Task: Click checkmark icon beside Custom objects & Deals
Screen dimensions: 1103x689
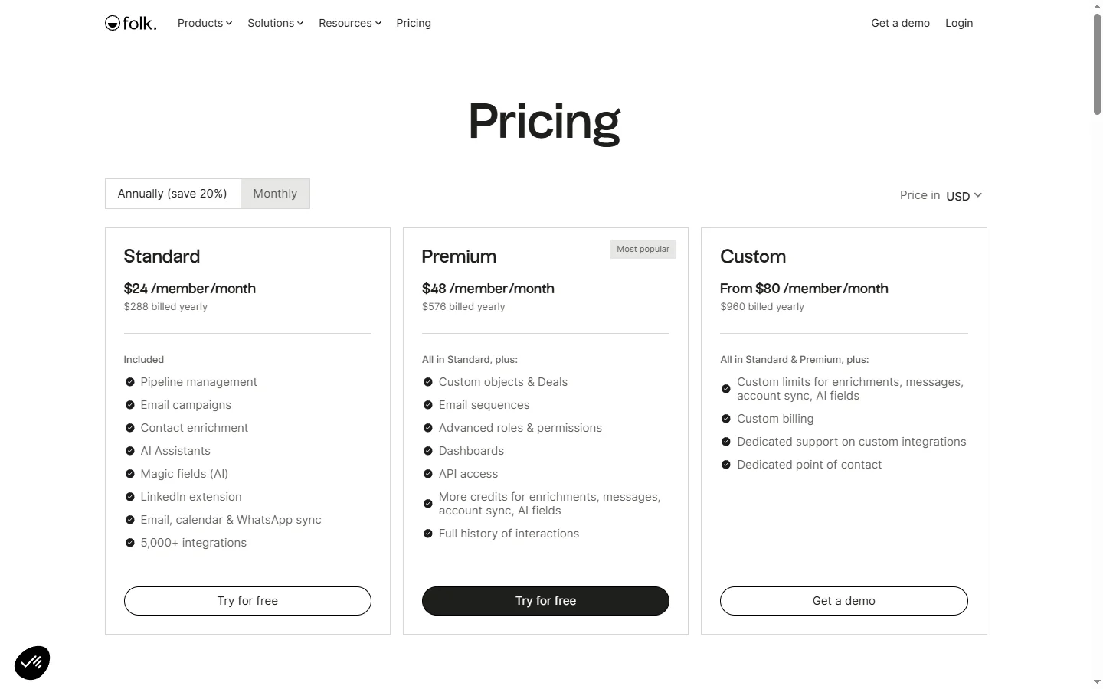Action: (x=428, y=382)
